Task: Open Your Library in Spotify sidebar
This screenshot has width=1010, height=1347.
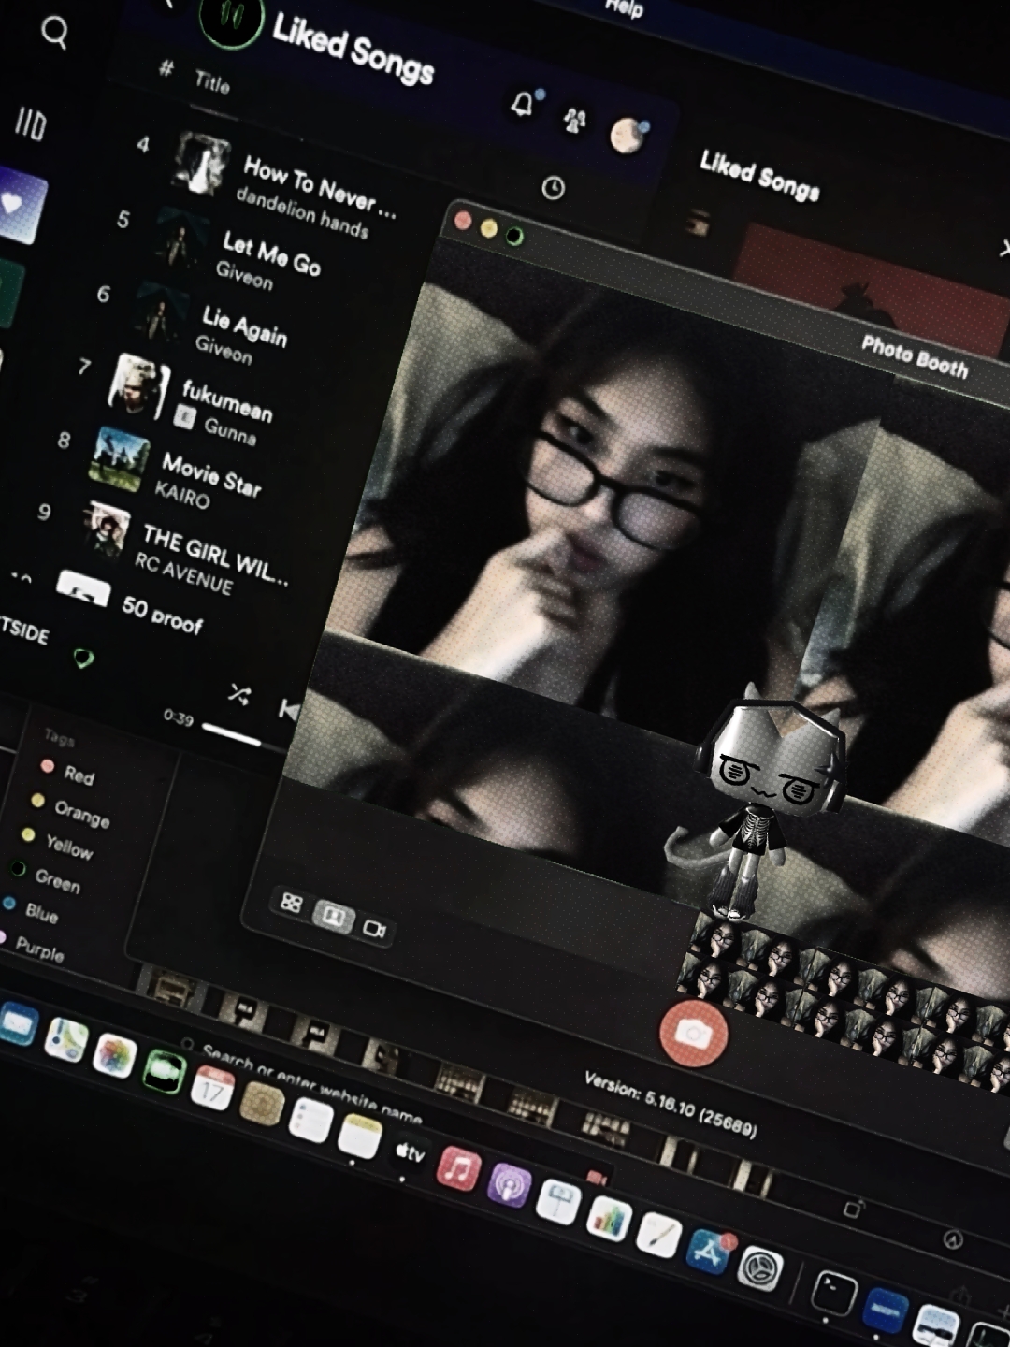Action: point(30,123)
